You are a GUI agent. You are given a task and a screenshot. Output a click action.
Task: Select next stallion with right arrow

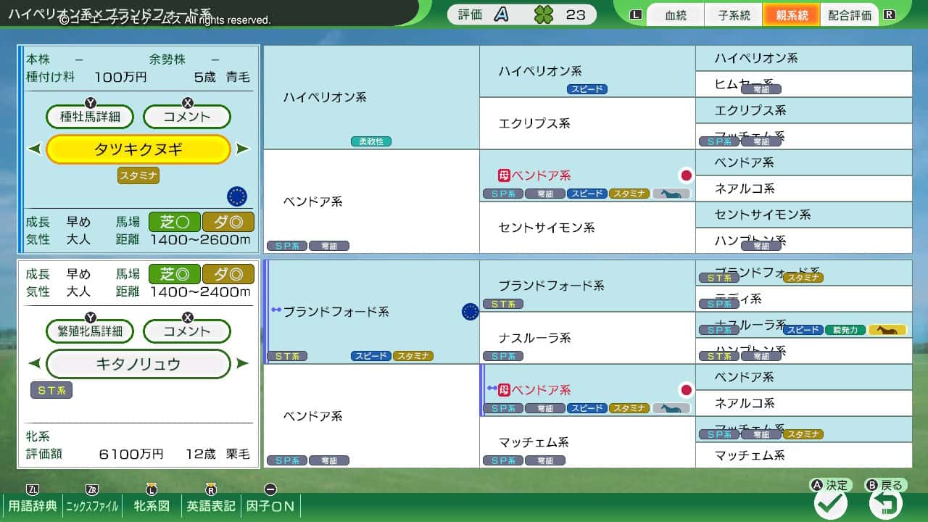click(243, 149)
